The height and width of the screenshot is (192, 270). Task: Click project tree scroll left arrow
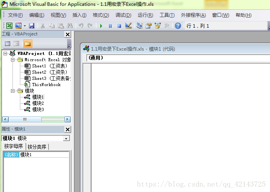pyautogui.click(x=5, y=119)
